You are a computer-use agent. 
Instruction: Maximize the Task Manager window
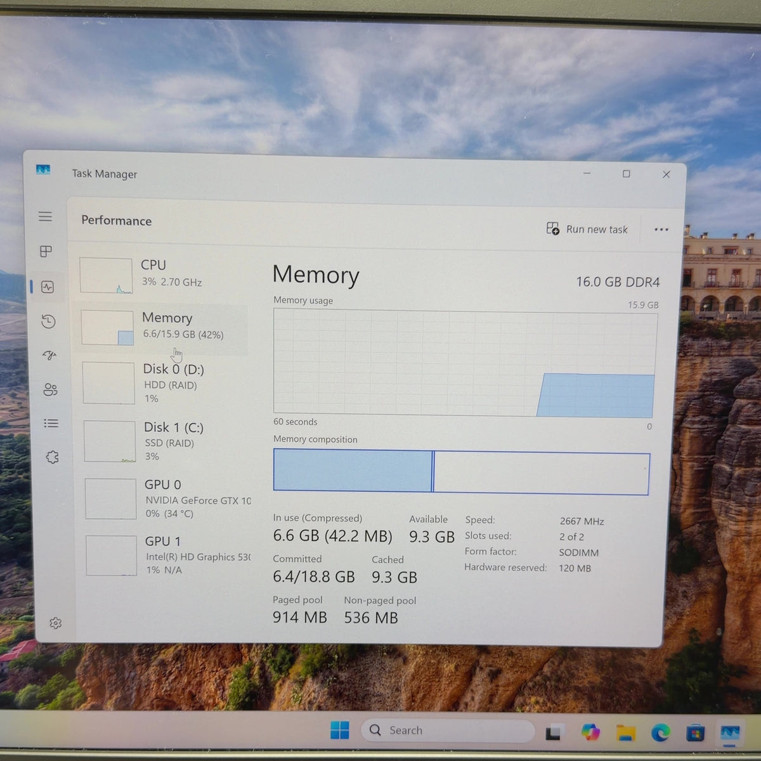627,174
